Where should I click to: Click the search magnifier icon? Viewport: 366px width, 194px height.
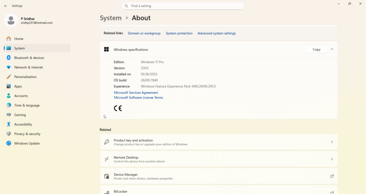126,6
